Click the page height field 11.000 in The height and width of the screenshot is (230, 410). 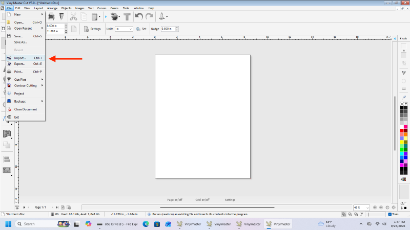tap(55, 31)
